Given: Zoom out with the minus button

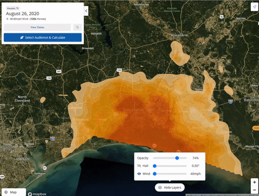Looking at the screenshot, I should (x=255, y=190).
